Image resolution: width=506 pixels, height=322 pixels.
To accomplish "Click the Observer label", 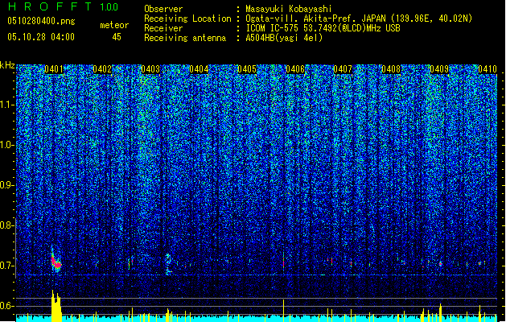I will point(163,9).
